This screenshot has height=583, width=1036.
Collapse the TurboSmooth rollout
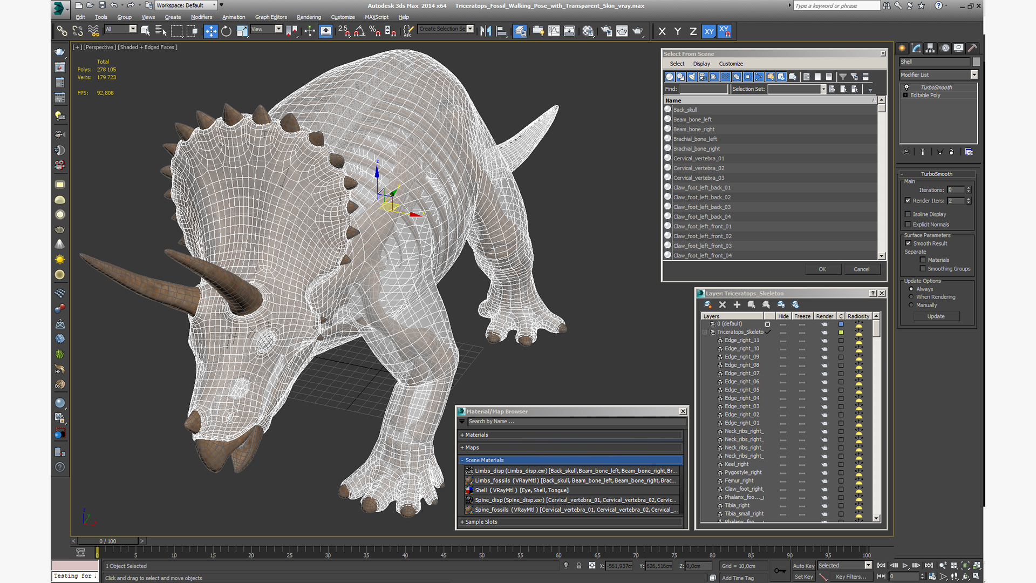[x=937, y=174]
